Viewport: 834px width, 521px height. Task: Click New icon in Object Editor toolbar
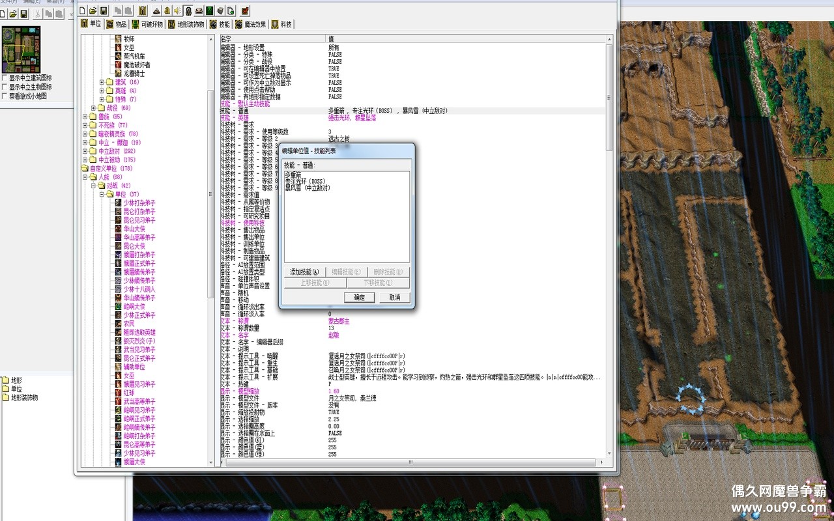(83, 10)
